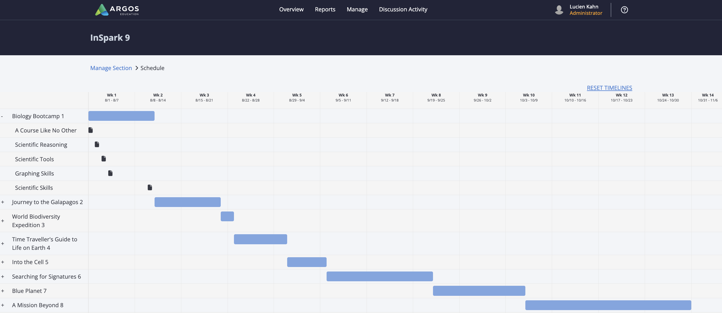
Task: Click the Scientific Skills document icon
Action: pos(150,188)
